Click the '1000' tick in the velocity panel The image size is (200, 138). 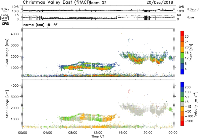tap(14, 119)
